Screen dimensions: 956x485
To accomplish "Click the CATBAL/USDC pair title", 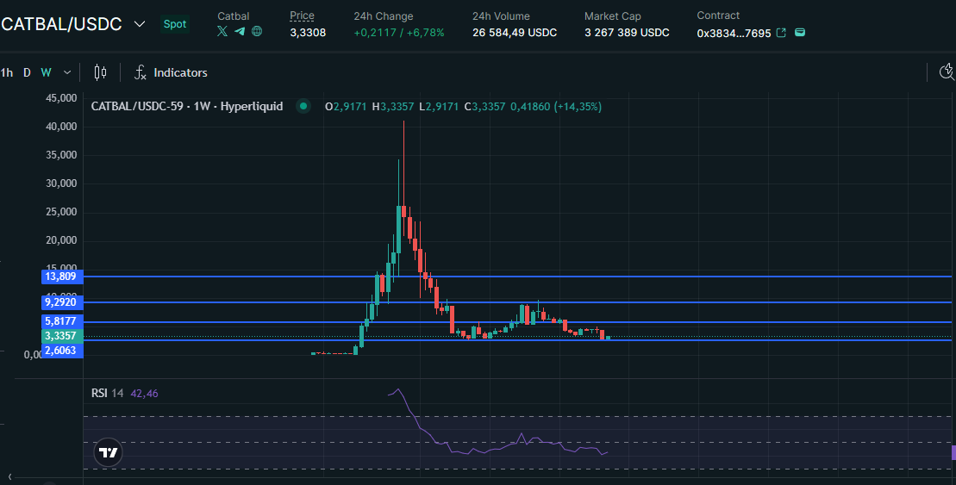I will click(x=61, y=24).
